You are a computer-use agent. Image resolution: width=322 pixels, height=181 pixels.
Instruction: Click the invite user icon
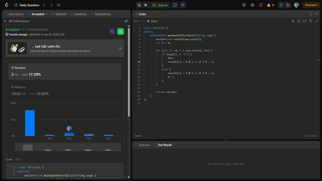click(x=288, y=5)
